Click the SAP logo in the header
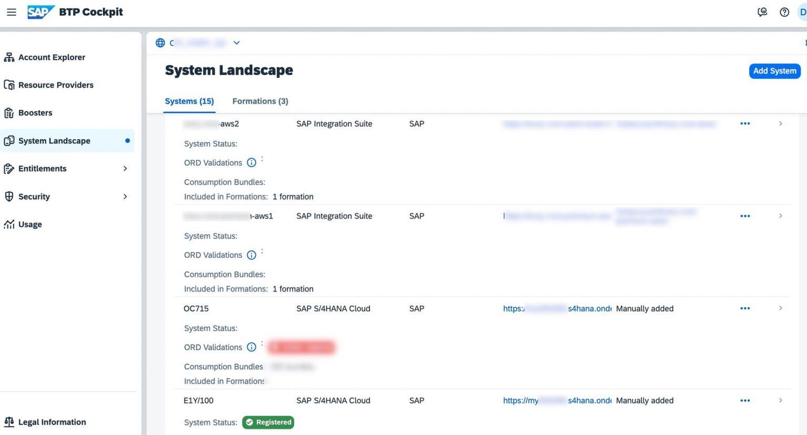The height and width of the screenshot is (435, 807). pyautogui.click(x=41, y=12)
